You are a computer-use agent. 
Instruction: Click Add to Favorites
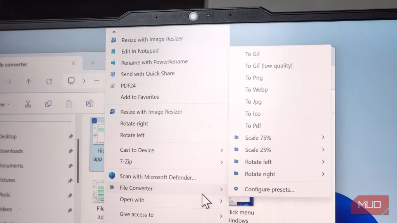coord(140,97)
